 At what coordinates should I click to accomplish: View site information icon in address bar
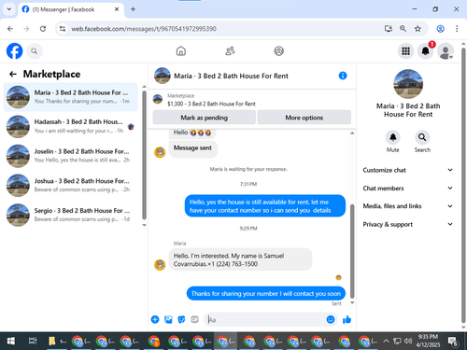[x=63, y=29]
